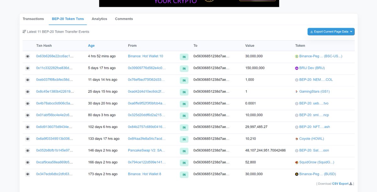
Task: Click eye icon for txn 0x63b6268e22cc6ac1
Action: (28, 56)
